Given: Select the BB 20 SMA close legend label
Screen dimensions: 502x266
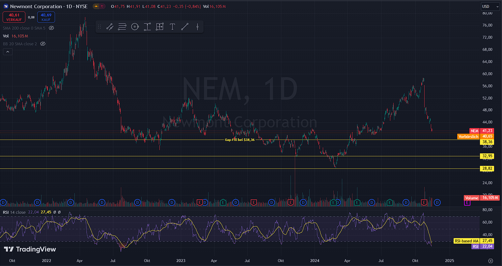Looking at the screenshot, I should coord(20,44).
